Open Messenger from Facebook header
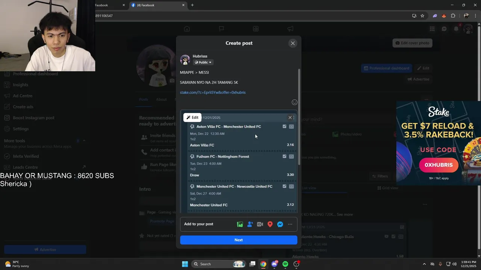 click(x=444, y=29)
